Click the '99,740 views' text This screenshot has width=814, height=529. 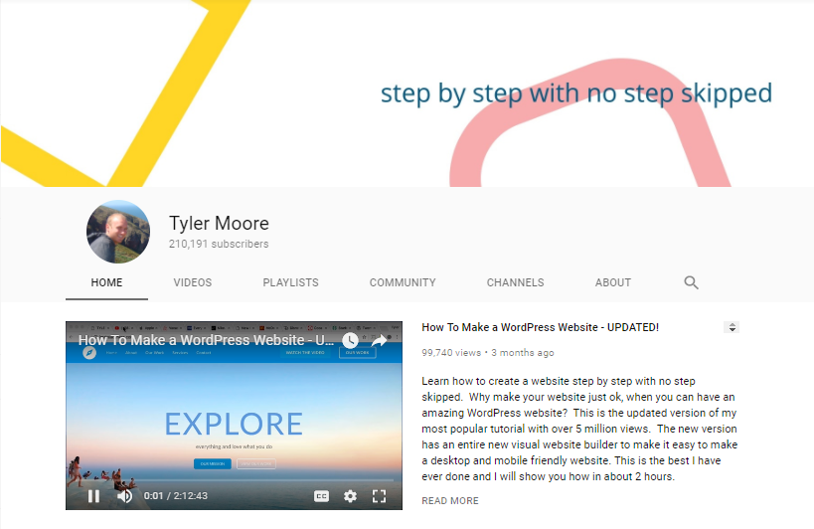[x=451, y=352]
